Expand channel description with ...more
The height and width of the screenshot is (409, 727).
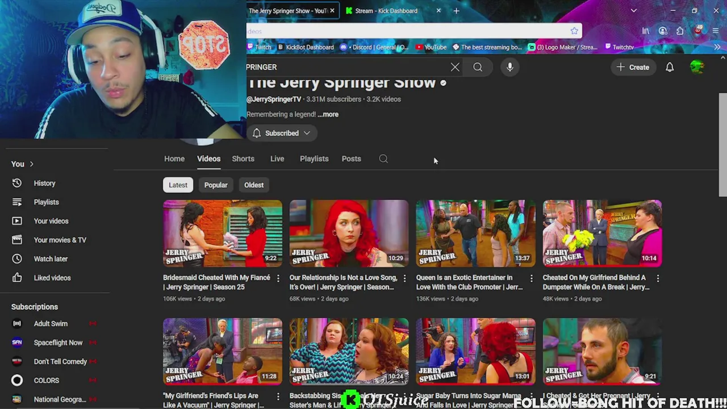[328, 114]
